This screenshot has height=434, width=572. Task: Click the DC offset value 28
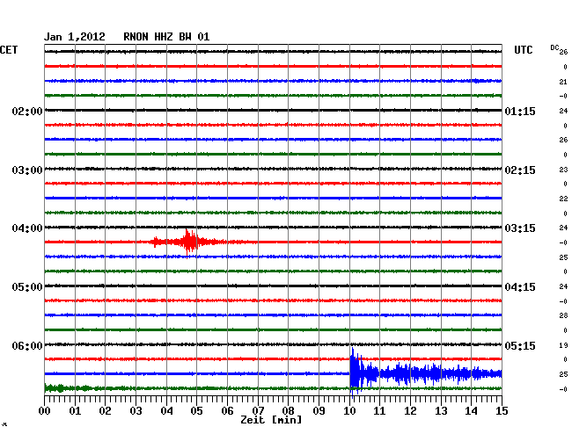click(x=563, y=315)
